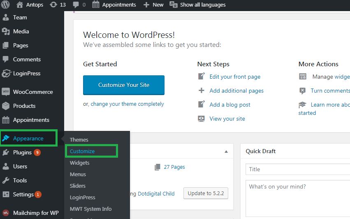Image resolution: width=350 pixels, height=219 pixels.
Task: Open the Edit your front page link
Action: tap(235, 77)
